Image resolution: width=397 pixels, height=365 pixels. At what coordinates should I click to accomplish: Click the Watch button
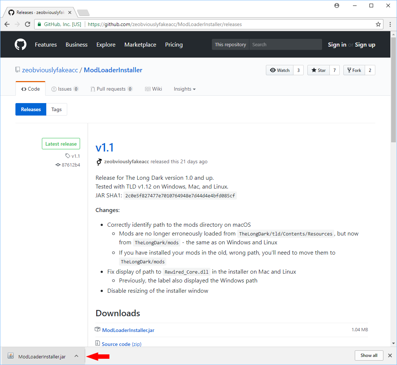point(280,70)
